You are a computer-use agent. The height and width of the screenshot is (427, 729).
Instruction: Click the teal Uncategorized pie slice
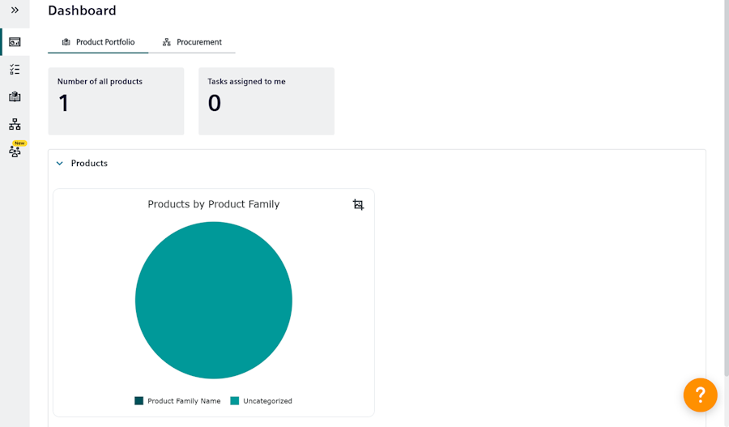click(x=214, y=300)
